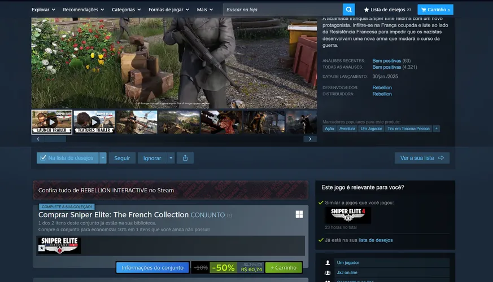Open the wishlist options dropdown arrow
The image size is (493, 282).
pos(103,158)
